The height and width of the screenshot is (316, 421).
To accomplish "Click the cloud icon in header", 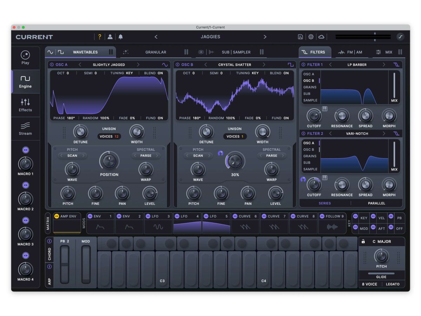I will [321, 37].
